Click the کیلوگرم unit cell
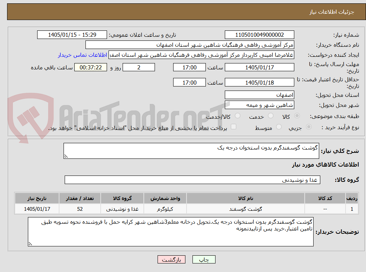This screenshot has height=272, width=366. pos(165,209)
